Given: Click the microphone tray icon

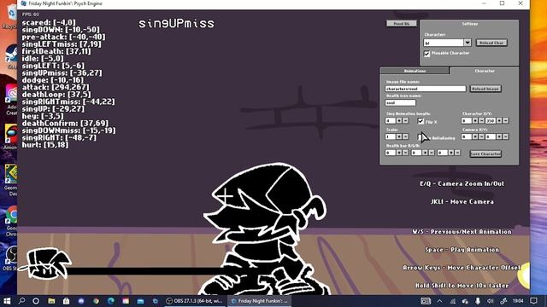Looking at the screenshot, I should (x=478, y=301).
